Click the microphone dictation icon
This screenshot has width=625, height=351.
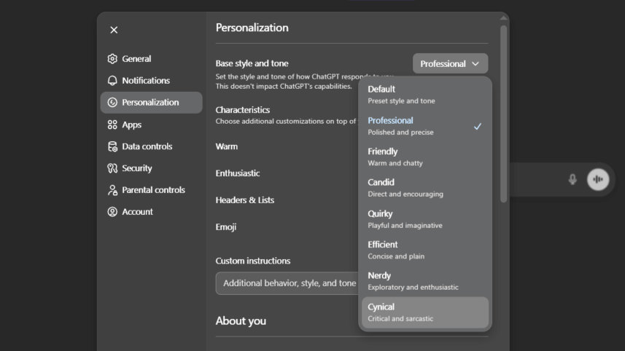(572, 179)
